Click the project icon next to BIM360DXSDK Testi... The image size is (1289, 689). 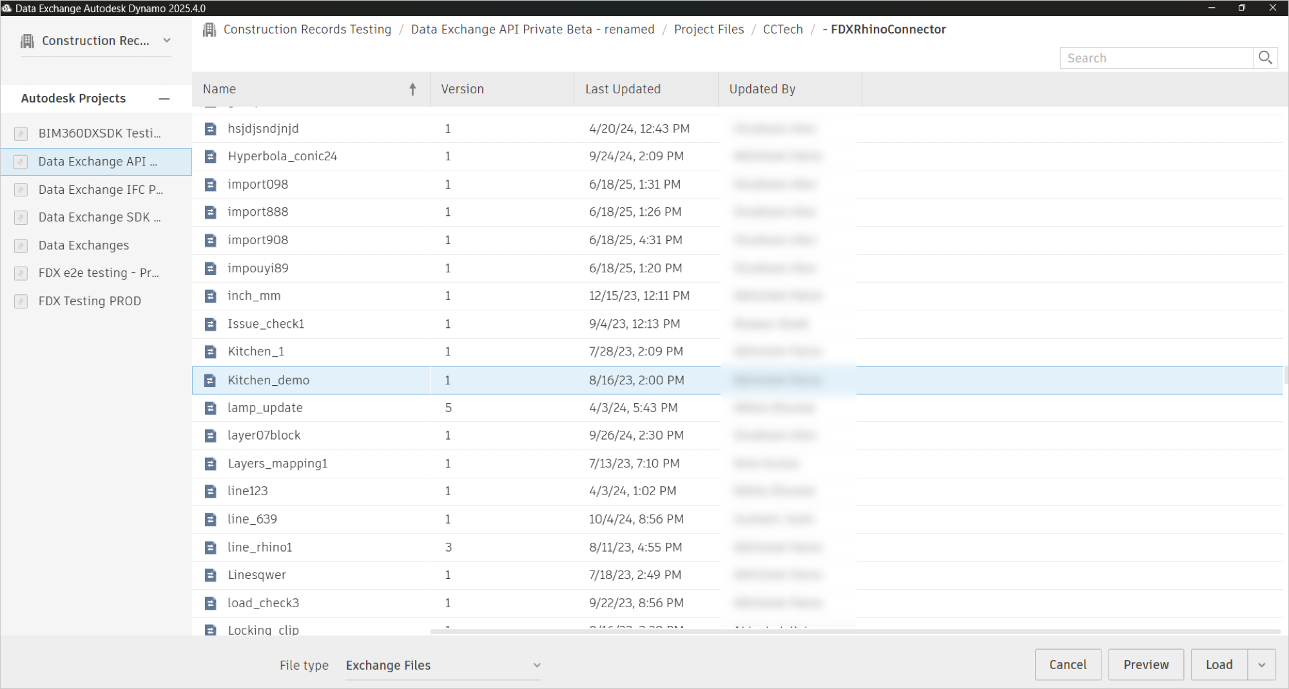(x=21, y=134)
